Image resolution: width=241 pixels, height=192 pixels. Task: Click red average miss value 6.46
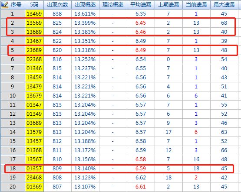[x=141, y=32]
